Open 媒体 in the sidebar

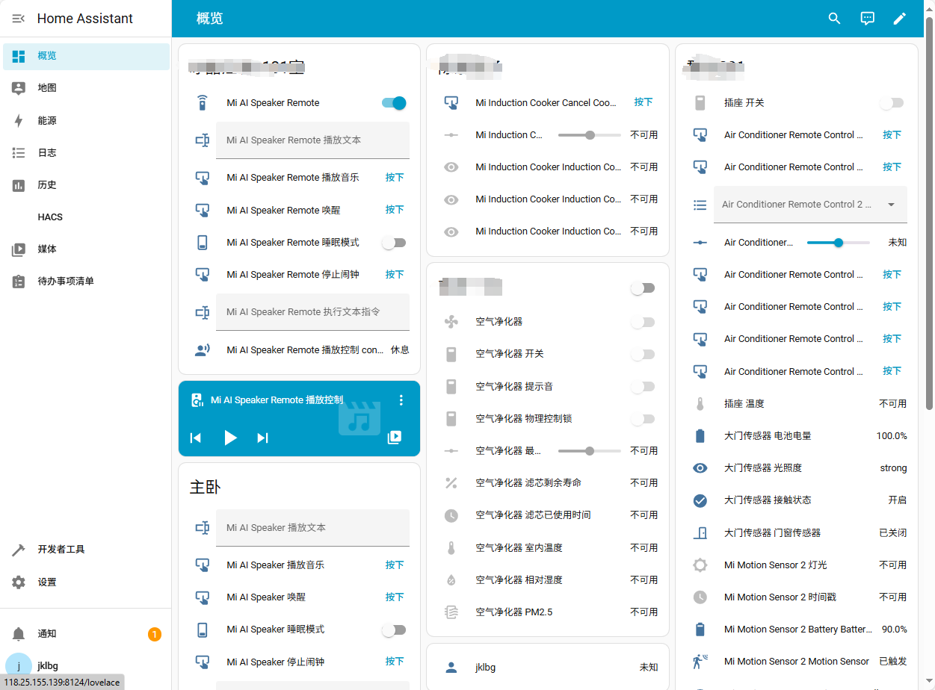pyautogui.click(x=86, y=249)
